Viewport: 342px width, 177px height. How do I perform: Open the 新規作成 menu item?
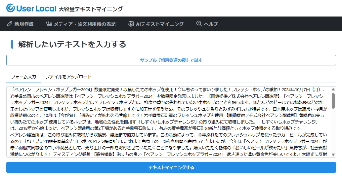coord(24,24)
